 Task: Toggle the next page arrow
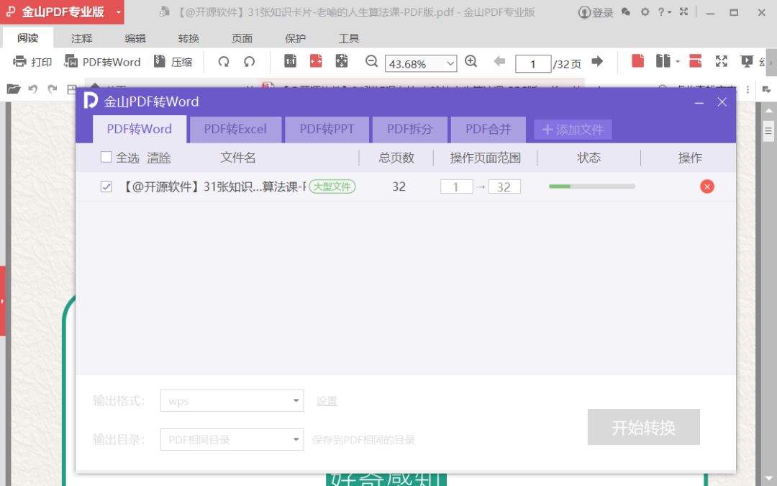click(x=598, y=63)
